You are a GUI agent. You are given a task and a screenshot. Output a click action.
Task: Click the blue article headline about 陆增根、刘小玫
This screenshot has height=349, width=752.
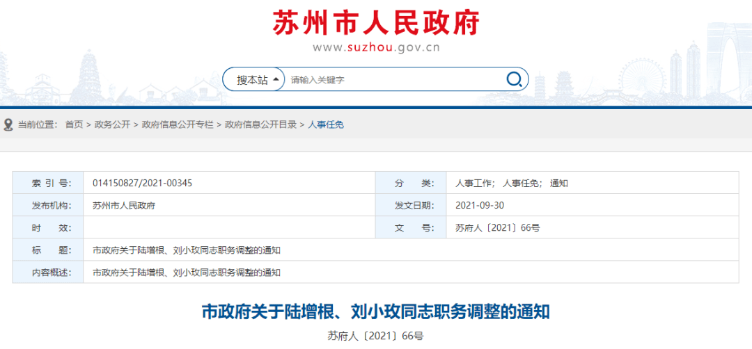[x=375, y=312]
